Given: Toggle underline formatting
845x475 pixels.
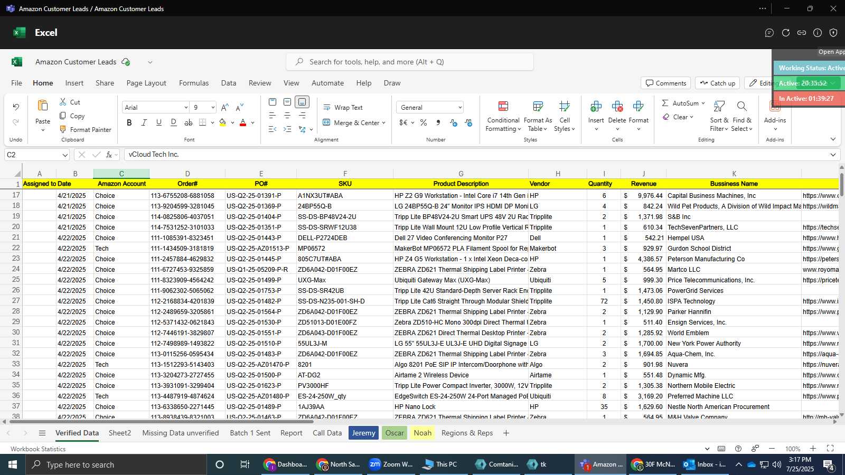Looking at the screenshot, I should coord(159,122).
